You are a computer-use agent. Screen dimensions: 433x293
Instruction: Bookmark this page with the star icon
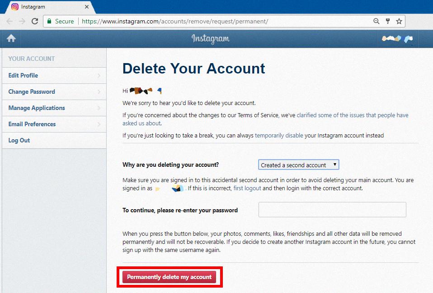tap(399, 21)
